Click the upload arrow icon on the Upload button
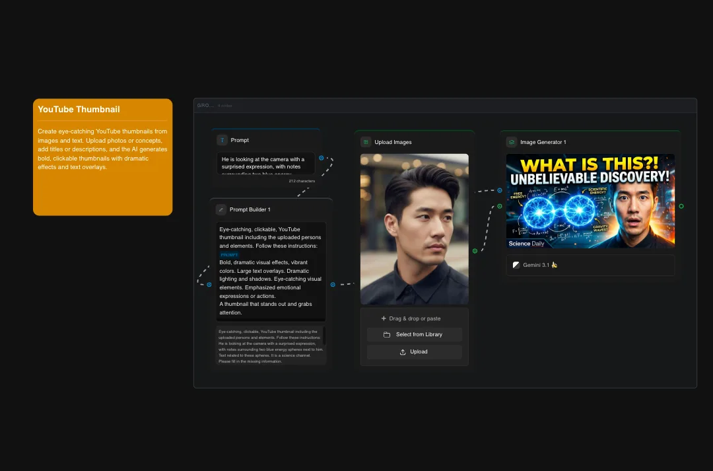Viewport: 713px width, 471px height. [402, 351]
